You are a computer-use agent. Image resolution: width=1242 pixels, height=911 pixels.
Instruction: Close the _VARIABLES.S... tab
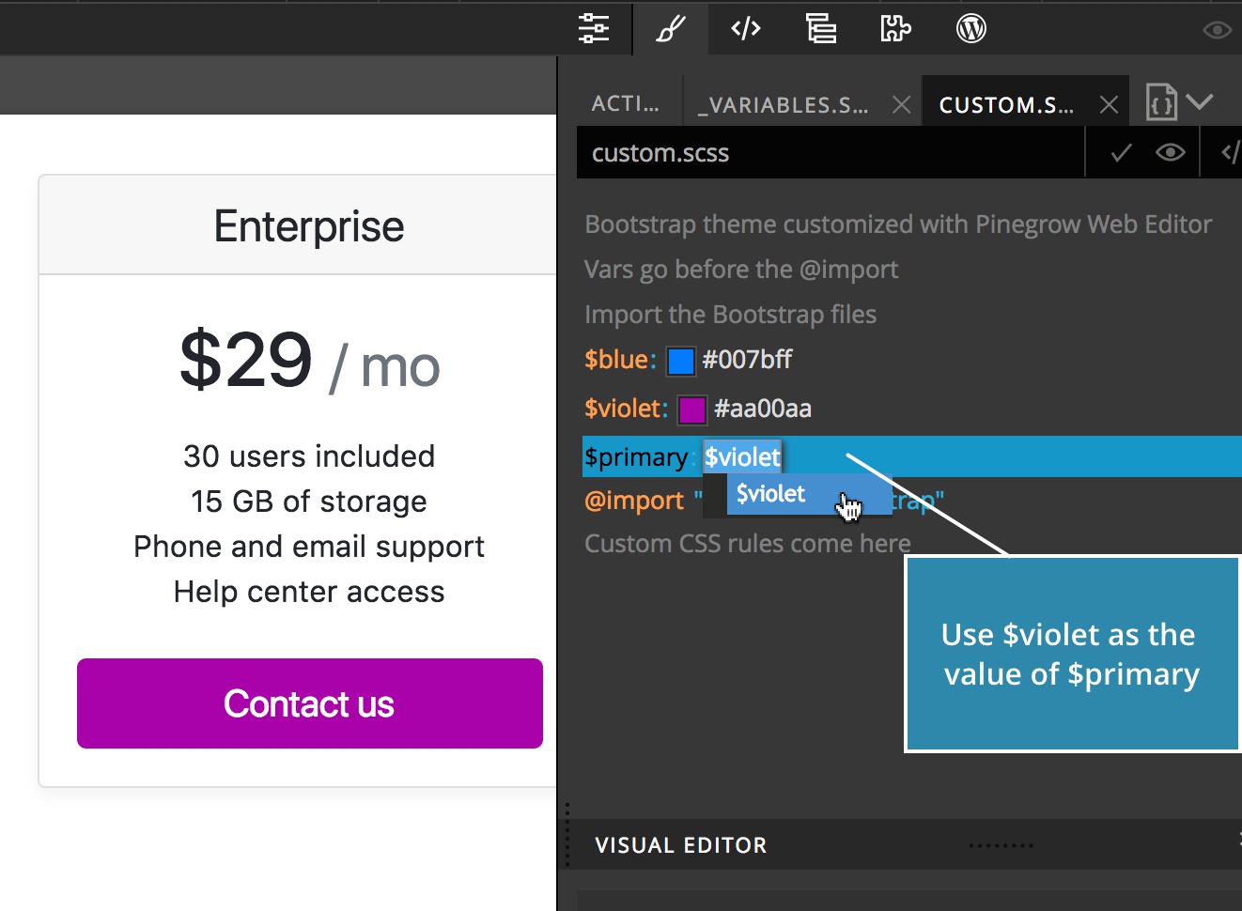(x=901, y=104)
